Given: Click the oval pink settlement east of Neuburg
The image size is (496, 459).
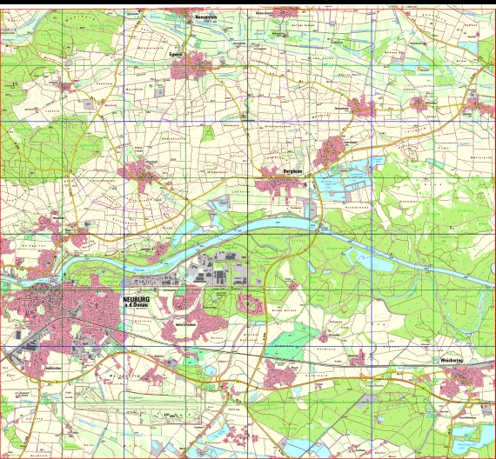Looking at the screenshot, I should (251, 303).
